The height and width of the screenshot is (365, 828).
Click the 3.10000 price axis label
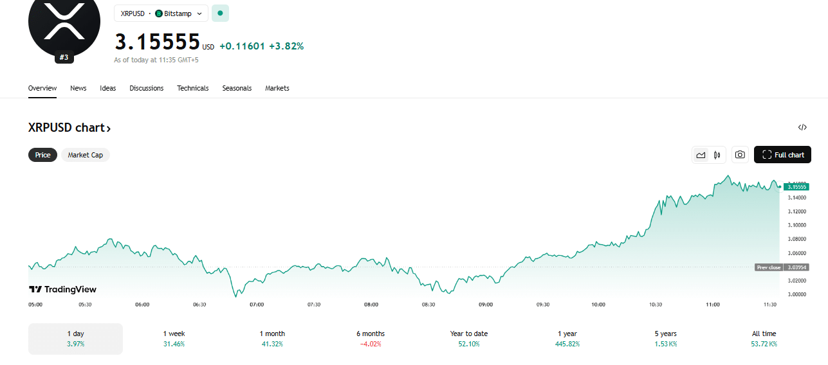tap(798, 225)
